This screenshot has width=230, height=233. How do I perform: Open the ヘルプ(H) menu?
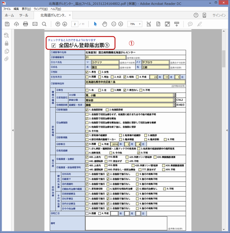[x=56, y=9]
